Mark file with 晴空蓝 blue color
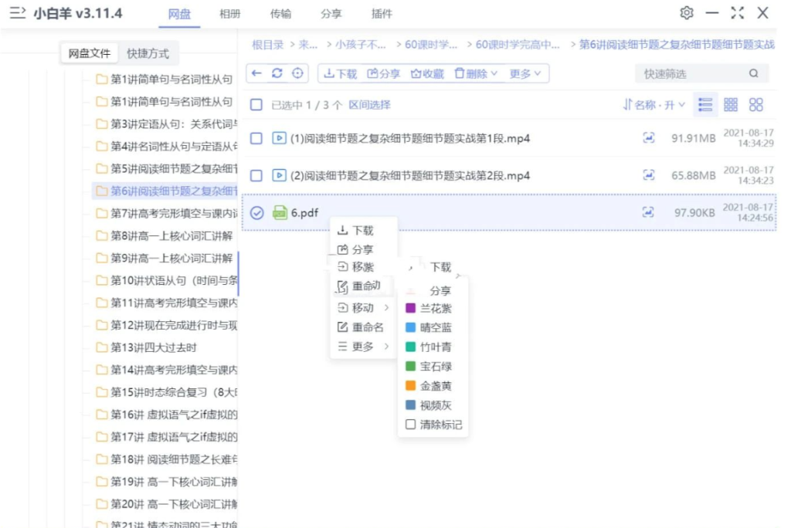 coord(429,327)
